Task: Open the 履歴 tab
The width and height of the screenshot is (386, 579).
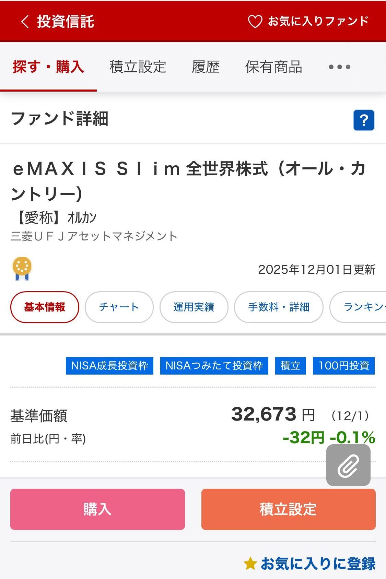Action: coord(206,67)
